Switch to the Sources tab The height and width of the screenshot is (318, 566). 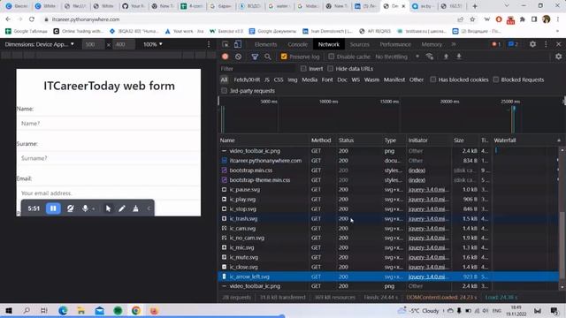360,44
